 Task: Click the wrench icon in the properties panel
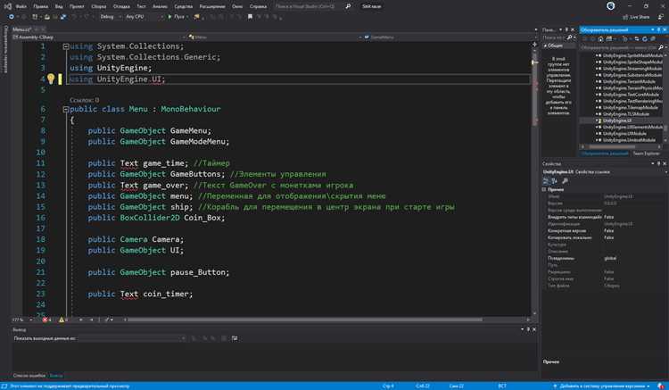click(565, 181)
